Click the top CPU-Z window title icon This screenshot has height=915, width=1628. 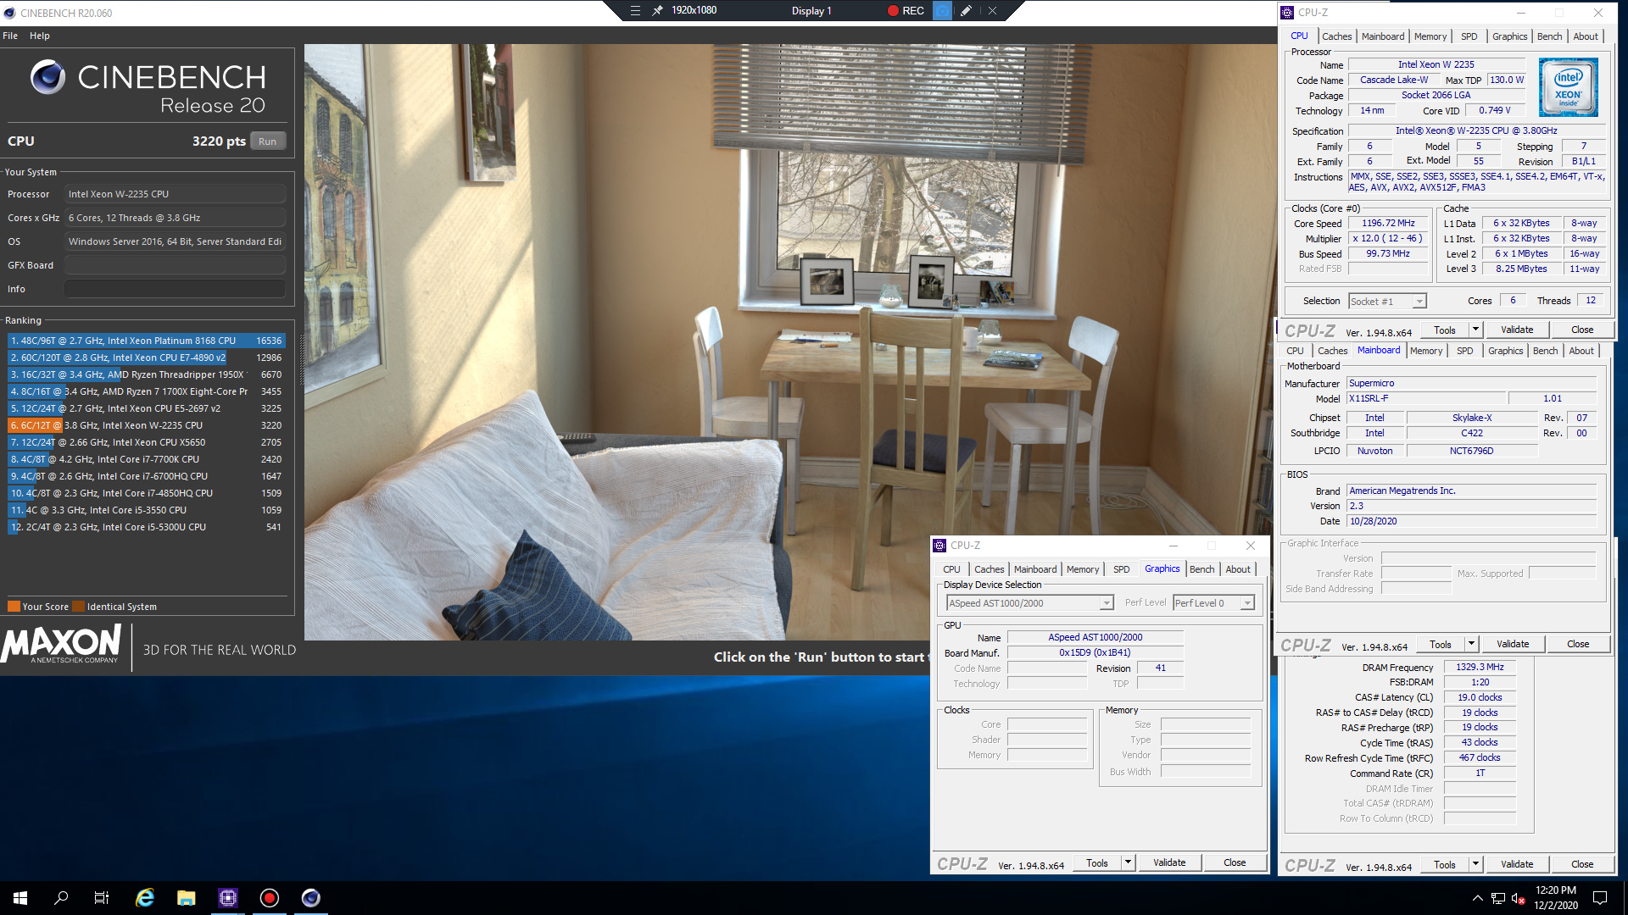pos(1287,13)
